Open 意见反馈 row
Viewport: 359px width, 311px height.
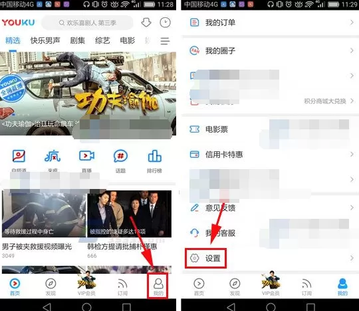[270, 208]
